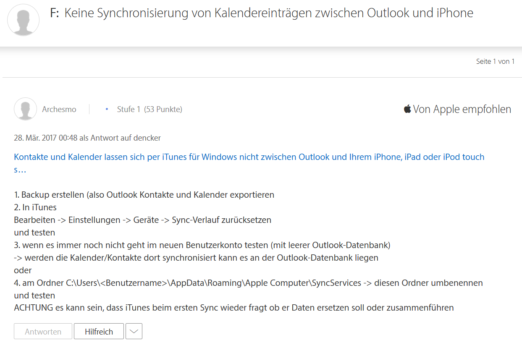Screen dimensions: 522x353
Task: Open the blue 'Kontakte und Kalender' support link
Action: pyautogui.click(x=249, y=157)
